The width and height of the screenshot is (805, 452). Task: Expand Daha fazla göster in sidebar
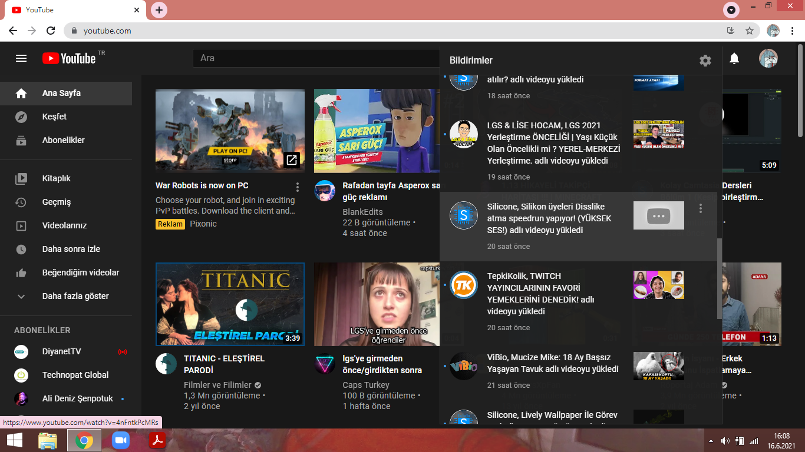[66, 296]
